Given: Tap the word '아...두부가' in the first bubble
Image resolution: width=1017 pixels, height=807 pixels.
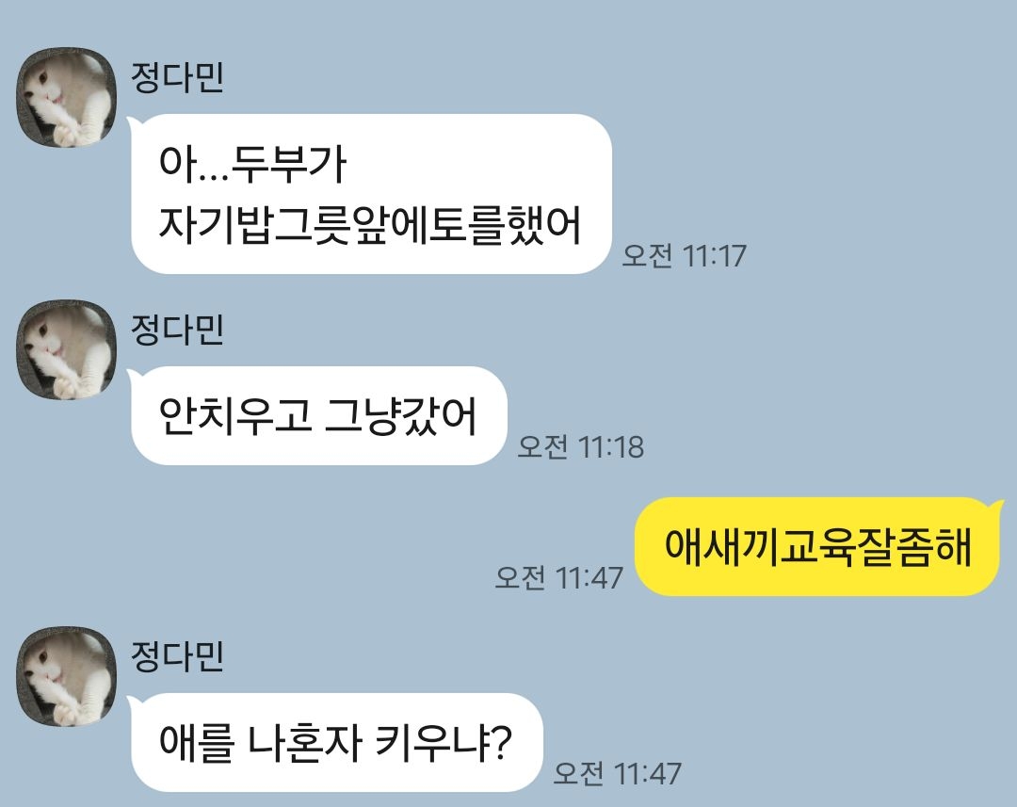Looking at the screenshot, I should click(253, 163).
